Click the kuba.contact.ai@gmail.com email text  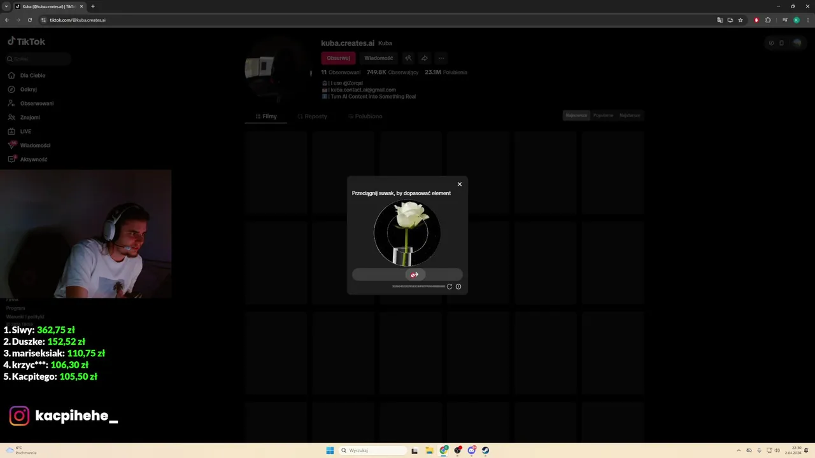[363, 90]
